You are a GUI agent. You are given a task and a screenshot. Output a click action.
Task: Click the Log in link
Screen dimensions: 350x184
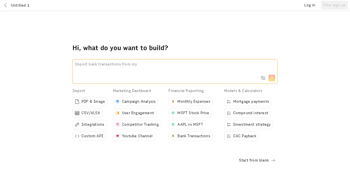point(310,5)
